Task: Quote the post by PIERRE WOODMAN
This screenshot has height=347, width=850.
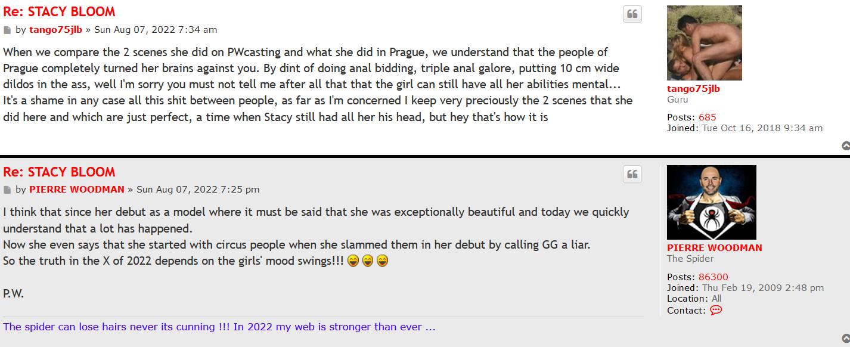Action: tap(632, 174)
